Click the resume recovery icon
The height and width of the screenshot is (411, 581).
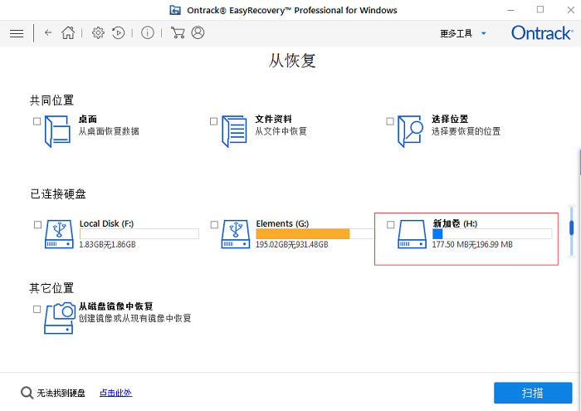pyautogui.click(x=118, y=33)
